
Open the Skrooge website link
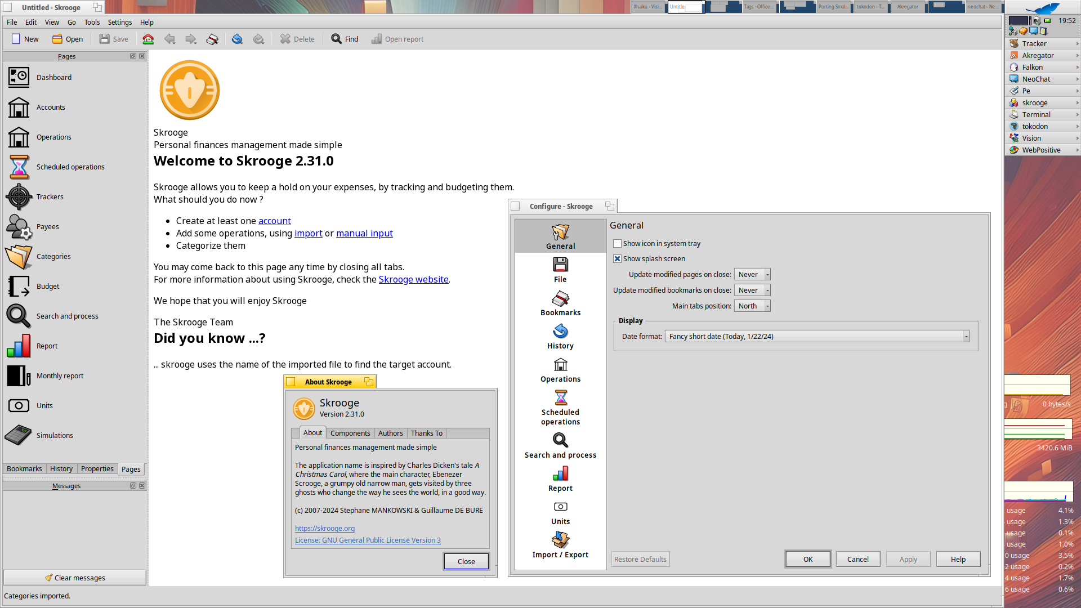coord(413,279)
